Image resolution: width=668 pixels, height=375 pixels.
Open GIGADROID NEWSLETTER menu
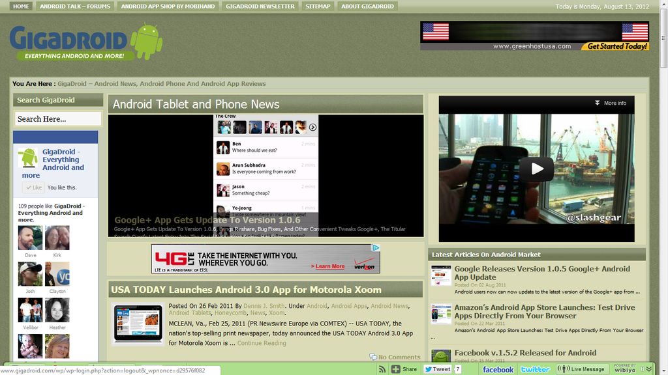260,6
